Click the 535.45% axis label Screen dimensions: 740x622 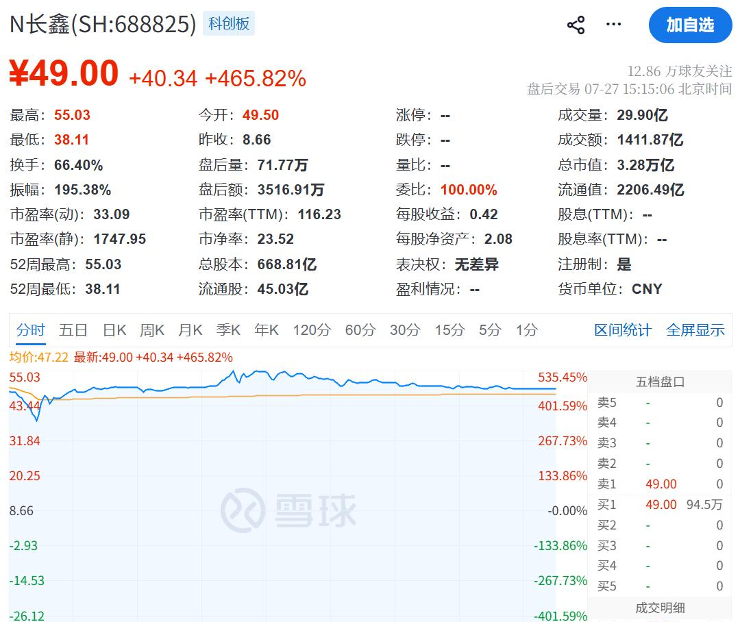[x=563, y=377]
